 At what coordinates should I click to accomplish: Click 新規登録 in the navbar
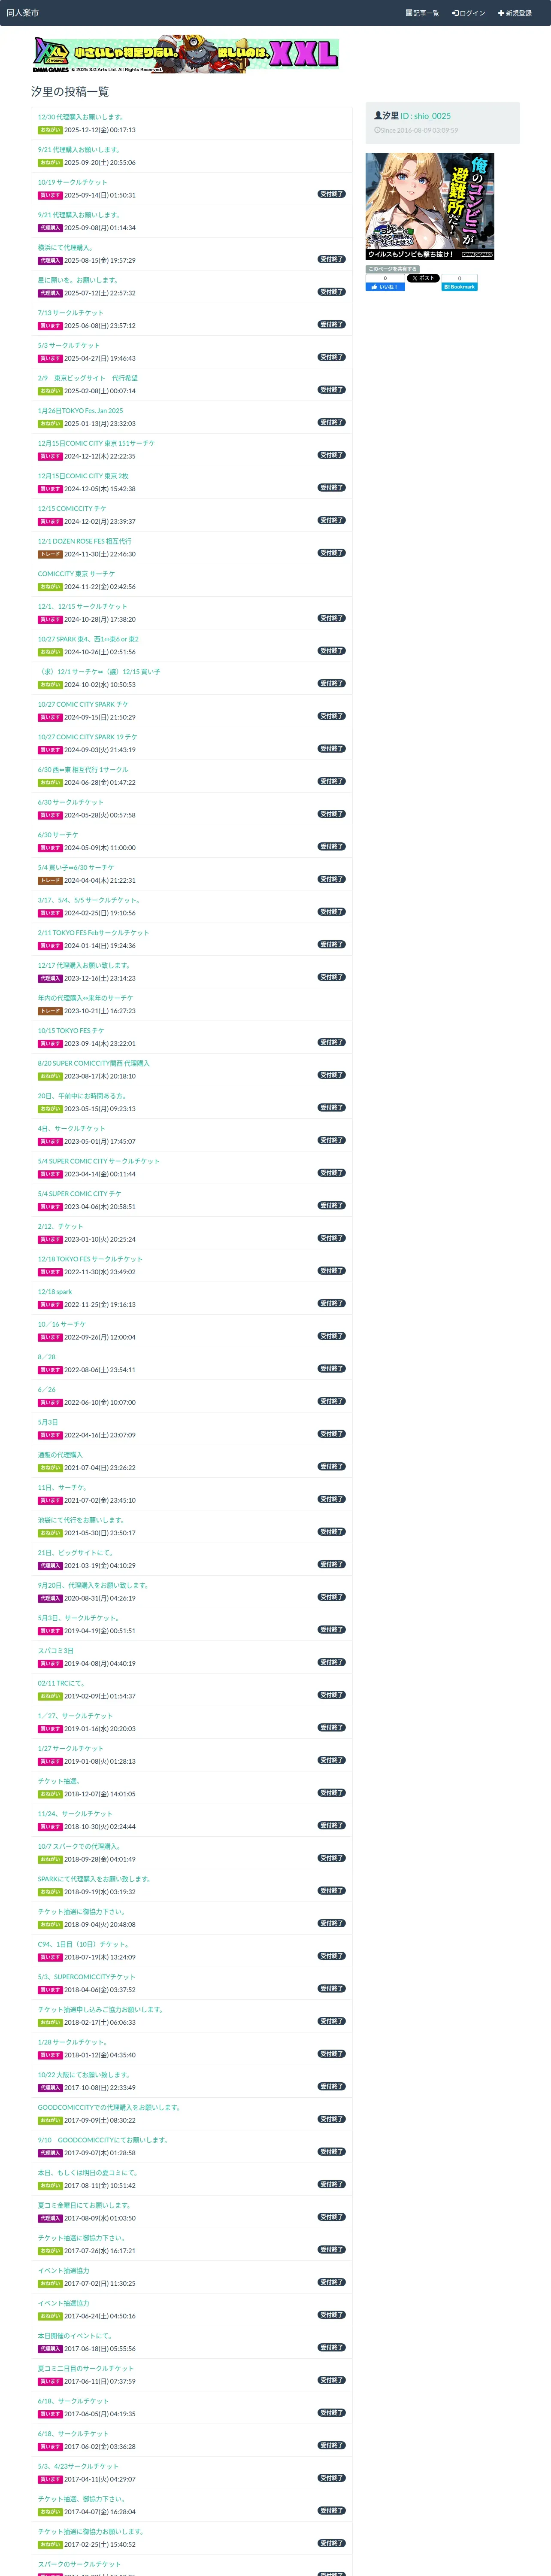click(515, 13)
